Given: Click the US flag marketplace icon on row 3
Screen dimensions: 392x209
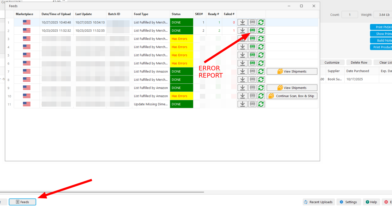Looking at the screenshot, I should click(27, 38).
